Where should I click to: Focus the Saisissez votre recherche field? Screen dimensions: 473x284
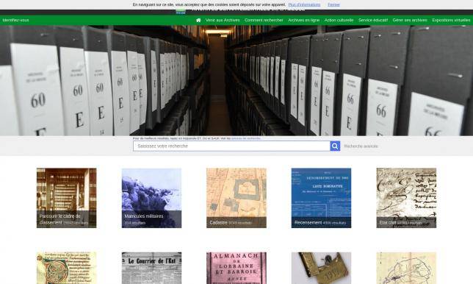[231, 146]
